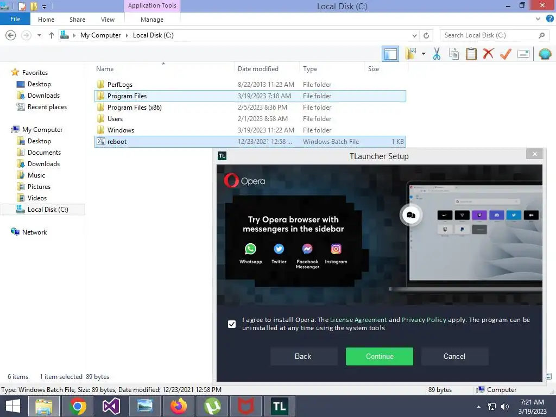The width and height of the screenshot is (556, 417).
Task: Select the Program Files (x86) folder
Action: [x=250, y=108]
